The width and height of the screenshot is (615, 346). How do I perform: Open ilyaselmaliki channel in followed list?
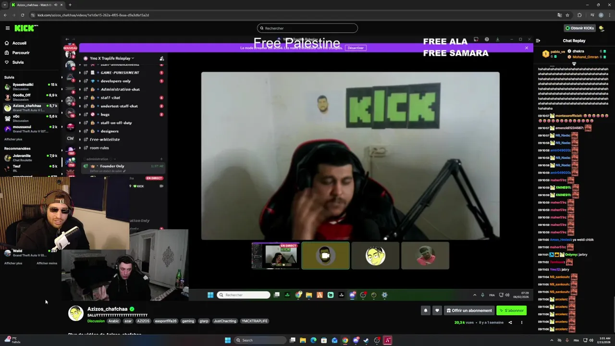click(x=30, y=86)
